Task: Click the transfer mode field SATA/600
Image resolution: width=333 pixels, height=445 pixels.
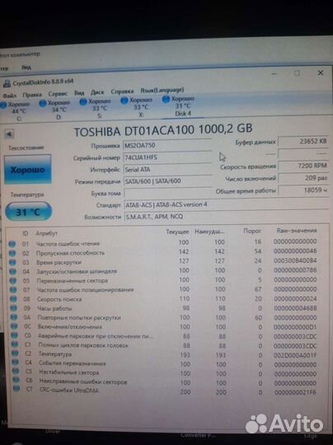Action: coord(168,181)
